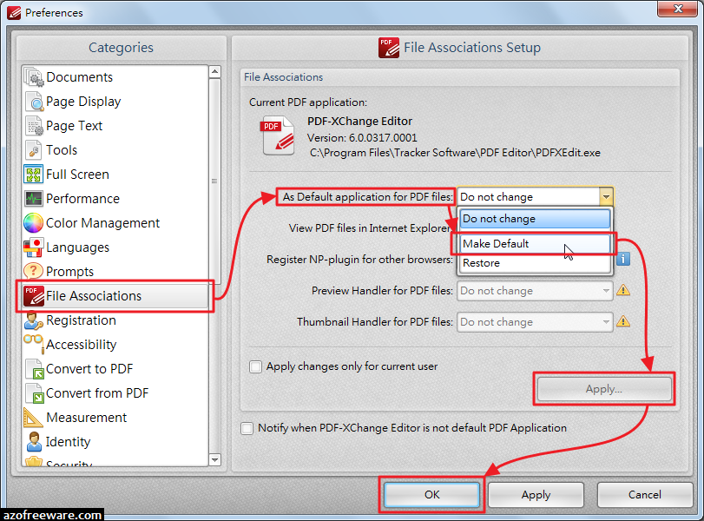Enable Apply changes only for current user
The width and height of the screenshot is (704, 521).
pyautogui.click(x=255, y=366)
